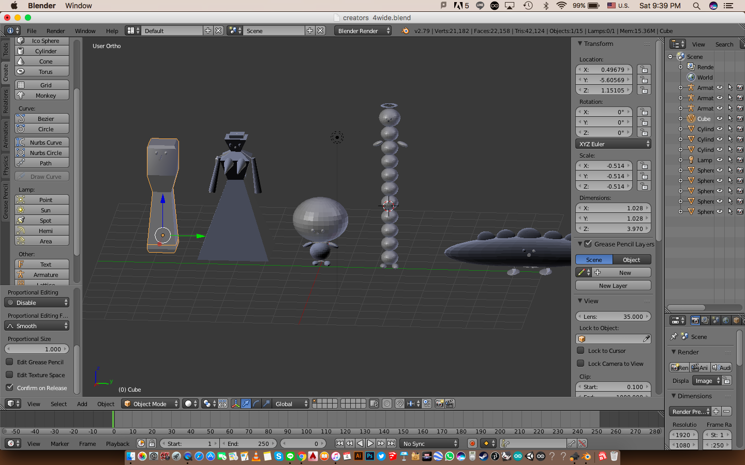Open the World properties tab icon

pos(725,321)
